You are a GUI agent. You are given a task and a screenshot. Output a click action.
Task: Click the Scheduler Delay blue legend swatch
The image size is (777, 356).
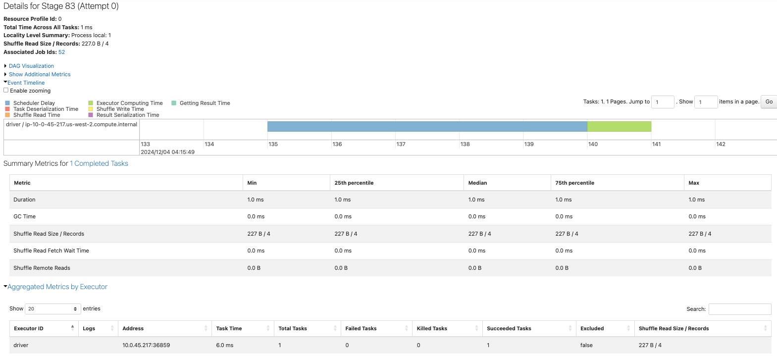(7, 103)
